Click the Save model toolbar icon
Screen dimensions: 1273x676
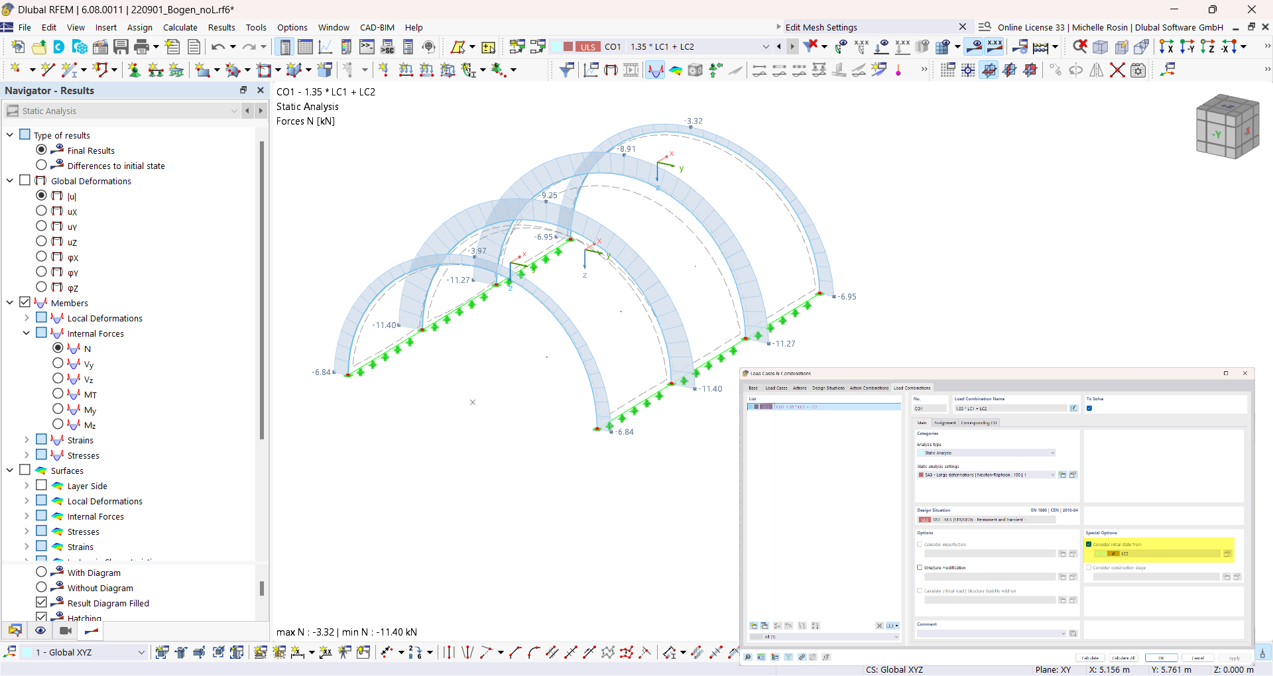(x=121, y=47)
